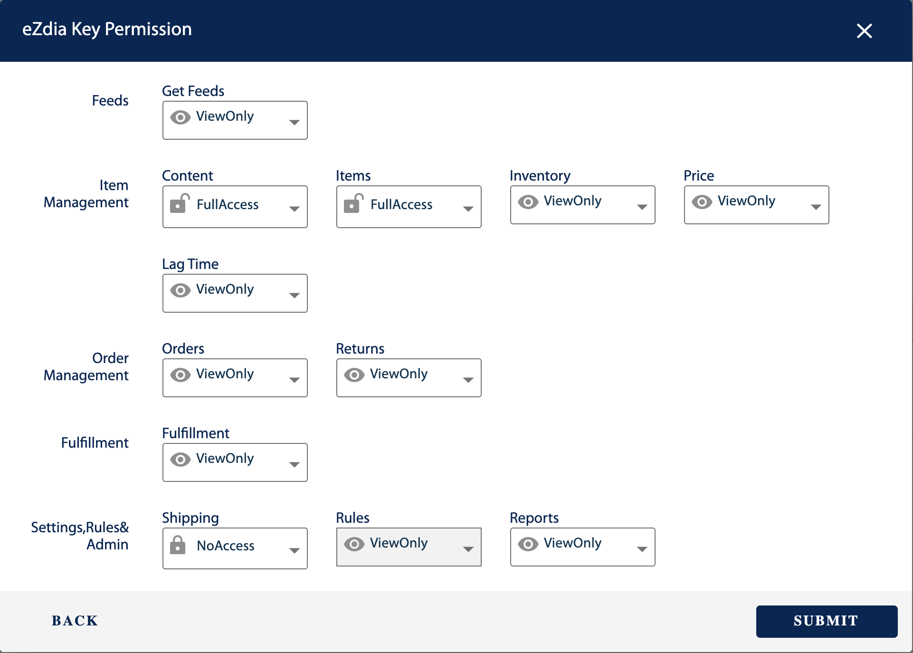Click the eye icon in Reports field

pos(528,544)
